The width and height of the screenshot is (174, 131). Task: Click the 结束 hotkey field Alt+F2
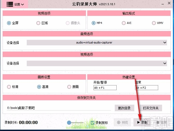[146, 88]
